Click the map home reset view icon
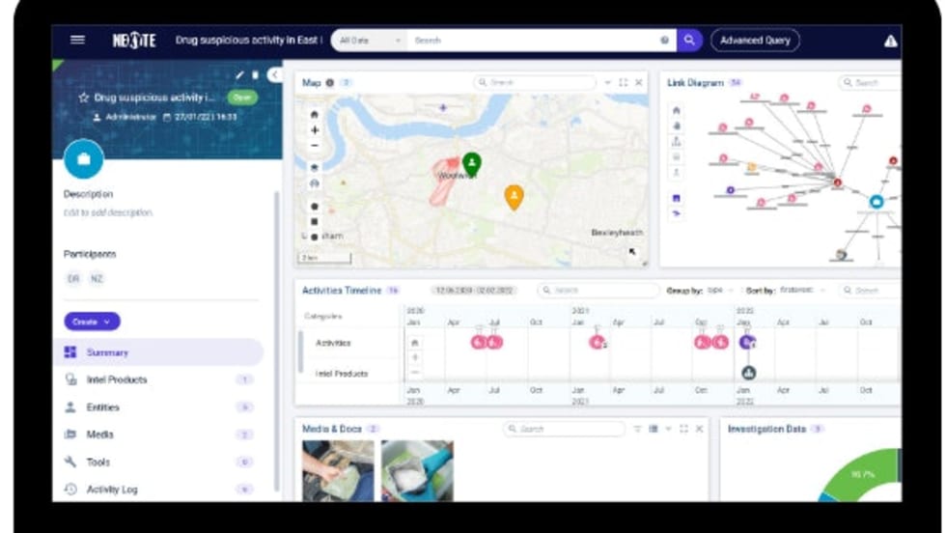This screenshot has height=533, width=946. click(315, 114)
